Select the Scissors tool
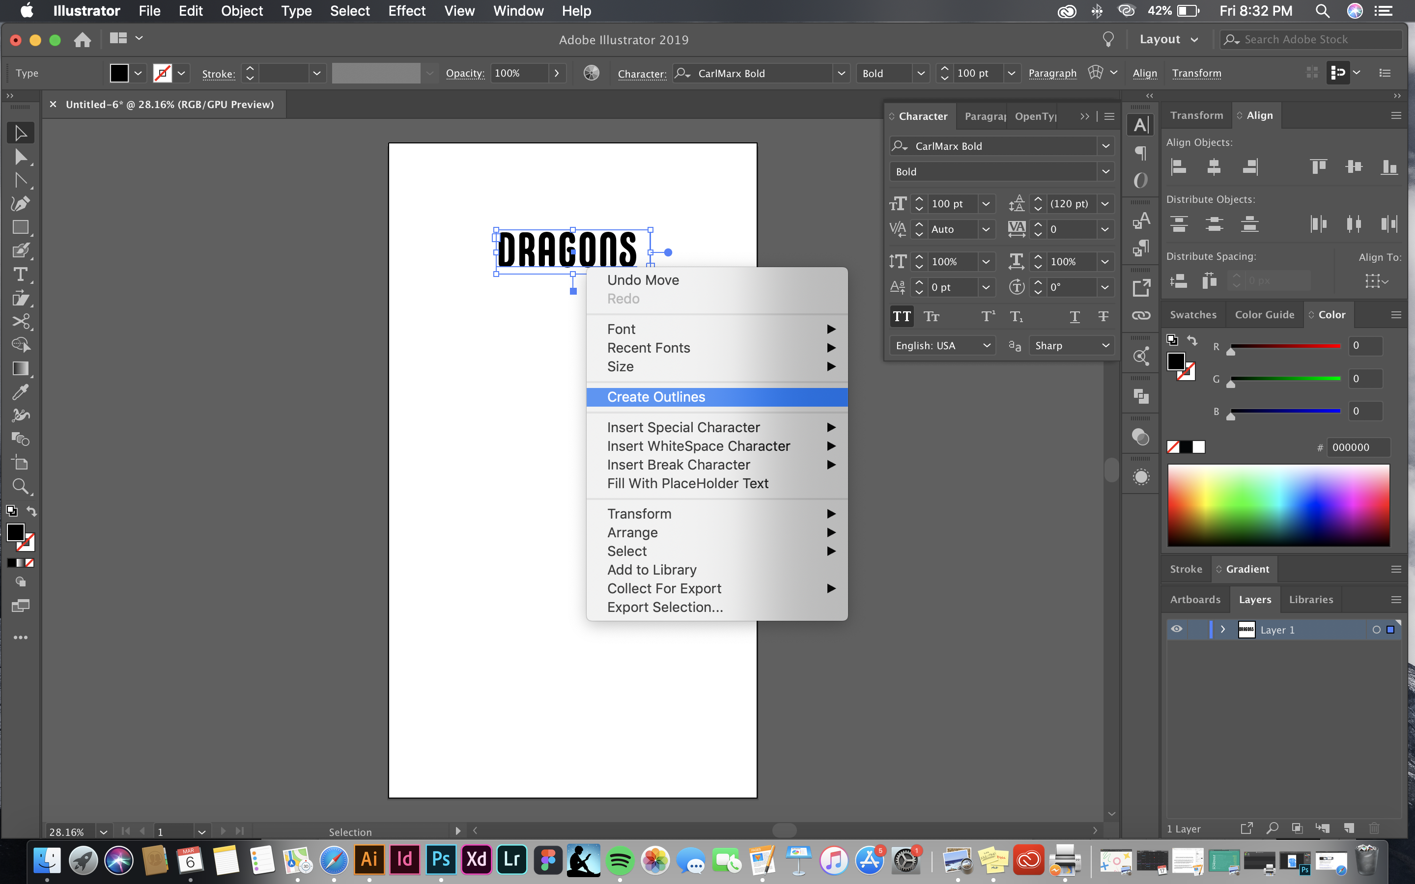The width and height of the screenshot is (1415, 884). coord(21,322)
